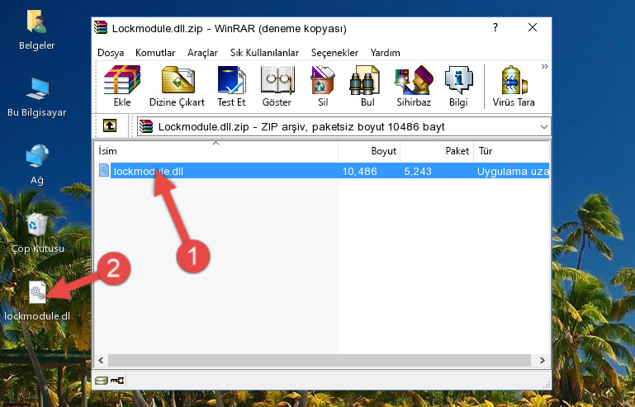635x407 pixels.
Task: Sort by Paket column header
Action: [x=437, y=151]
